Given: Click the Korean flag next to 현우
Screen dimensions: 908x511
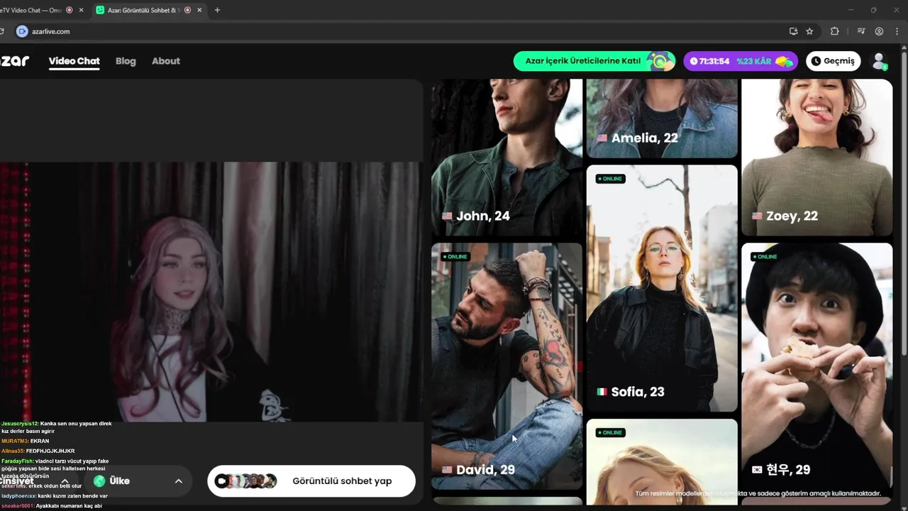Looking at the screenshot, I should pos(757,470).
